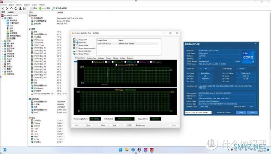The width and height of the screenshot is (271, 154).
Task: Expand the 存储设备 tree node
Action: coord(2,54)
